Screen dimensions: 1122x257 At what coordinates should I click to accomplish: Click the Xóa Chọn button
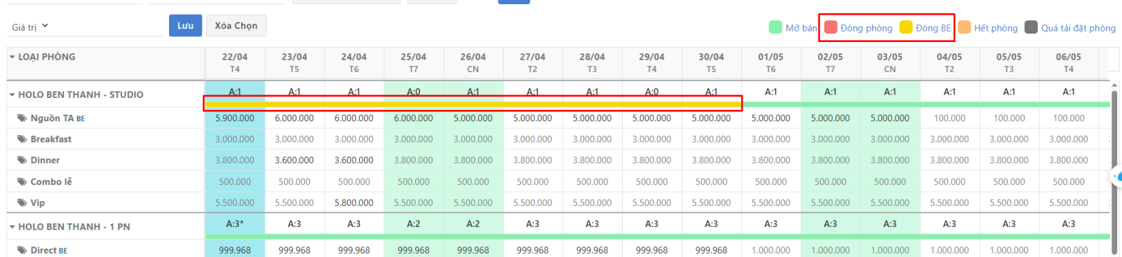point(236,26)
